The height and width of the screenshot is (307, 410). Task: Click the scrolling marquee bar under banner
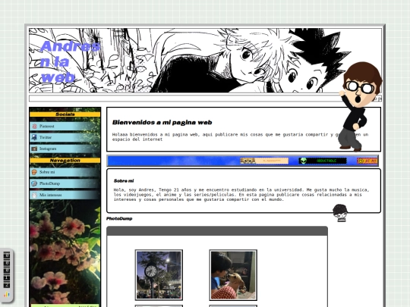pos(205,99)
